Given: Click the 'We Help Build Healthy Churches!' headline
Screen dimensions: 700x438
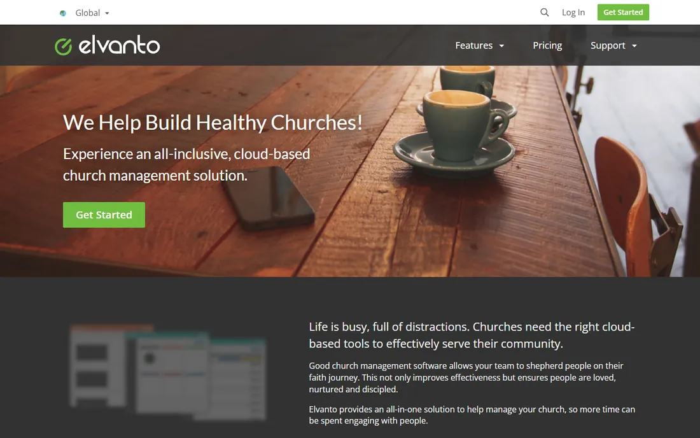Looking at the screenshot, I should pos(213,123).
